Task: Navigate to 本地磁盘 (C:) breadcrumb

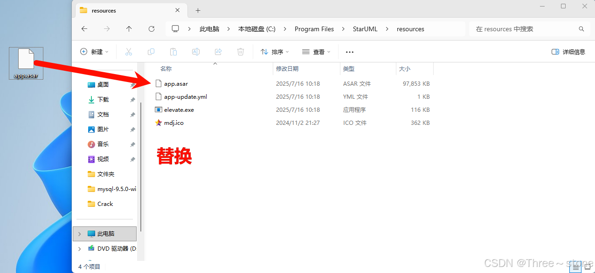Action: (x=256, y=29)
